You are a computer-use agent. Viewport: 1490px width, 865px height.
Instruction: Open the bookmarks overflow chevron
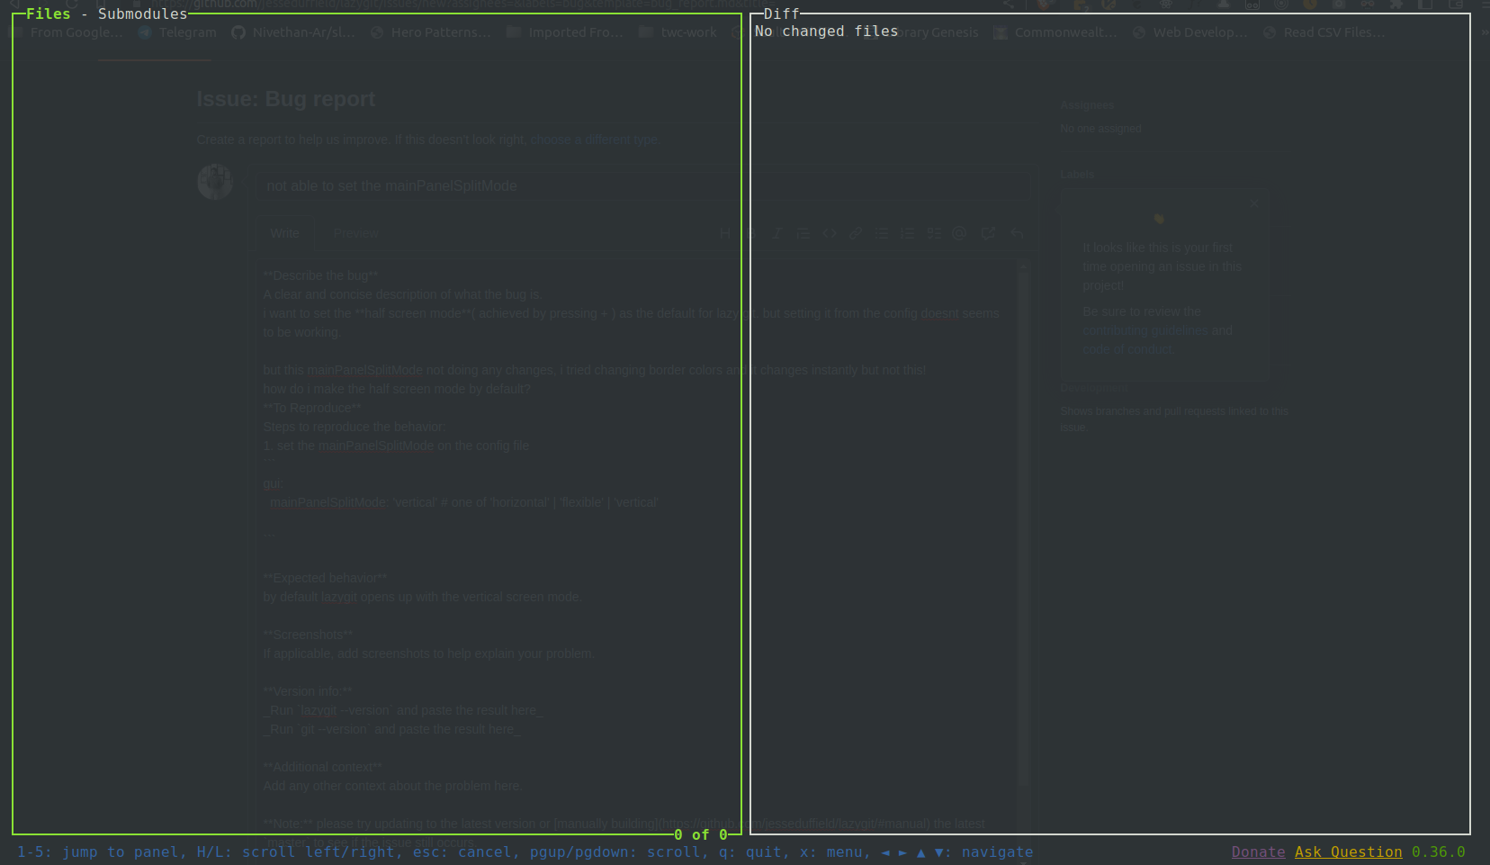click(1485, 32)
